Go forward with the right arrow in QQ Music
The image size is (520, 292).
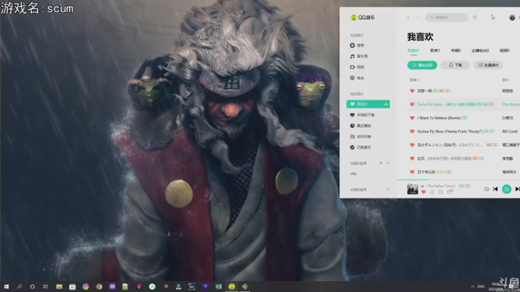click(x=418, y=18)
